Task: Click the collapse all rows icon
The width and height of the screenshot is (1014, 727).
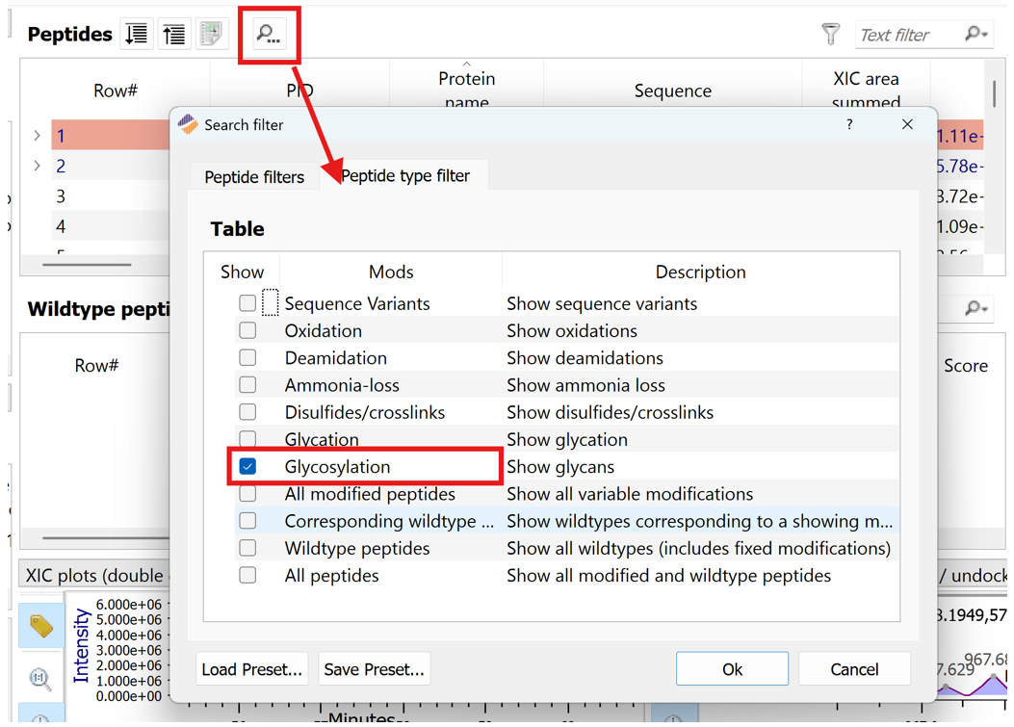Action: point(174,35)
